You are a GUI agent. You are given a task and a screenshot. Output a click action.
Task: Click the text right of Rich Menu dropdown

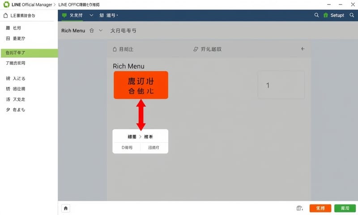click(x=124, y=30)
